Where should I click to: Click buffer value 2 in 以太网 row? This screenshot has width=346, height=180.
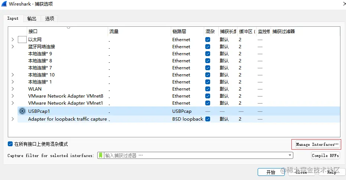240,39
